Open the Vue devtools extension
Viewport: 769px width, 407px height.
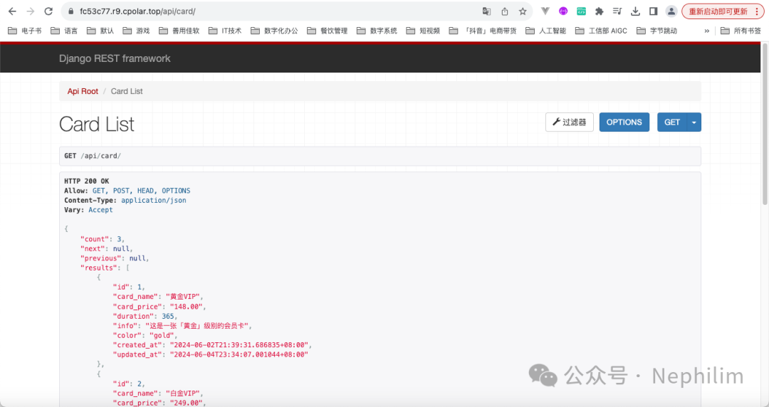click(x=545, y=11)
